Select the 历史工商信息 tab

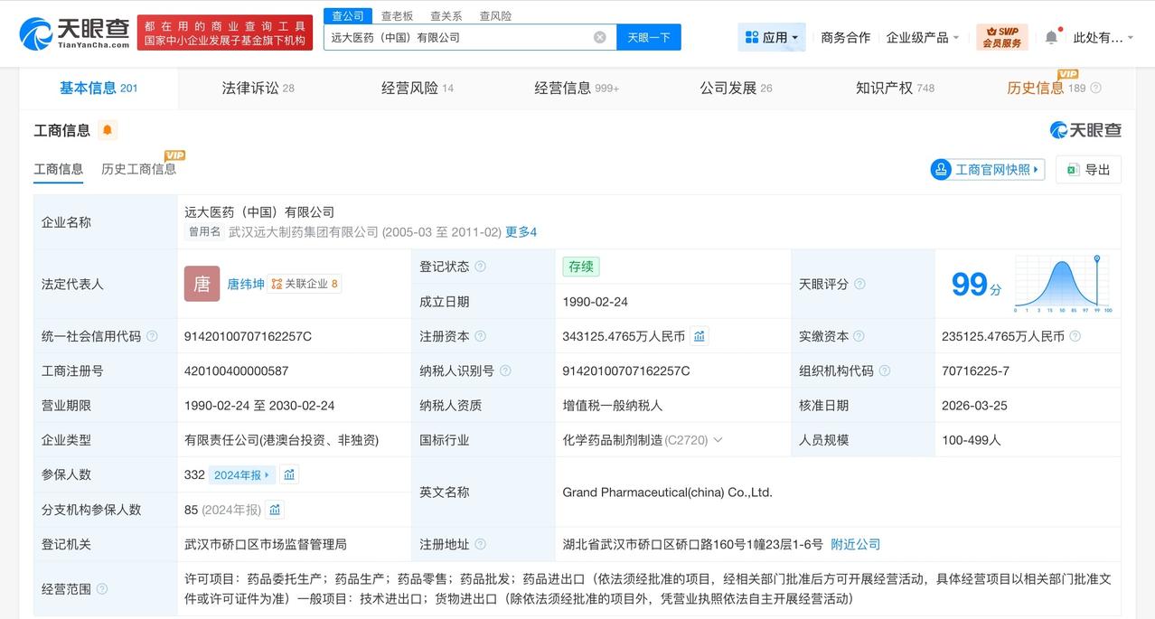tap(138, 169)
